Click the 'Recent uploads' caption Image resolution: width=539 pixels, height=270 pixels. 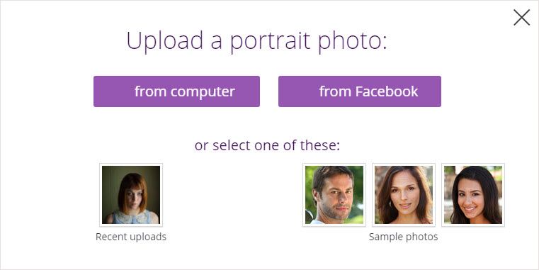click(131, 237)
